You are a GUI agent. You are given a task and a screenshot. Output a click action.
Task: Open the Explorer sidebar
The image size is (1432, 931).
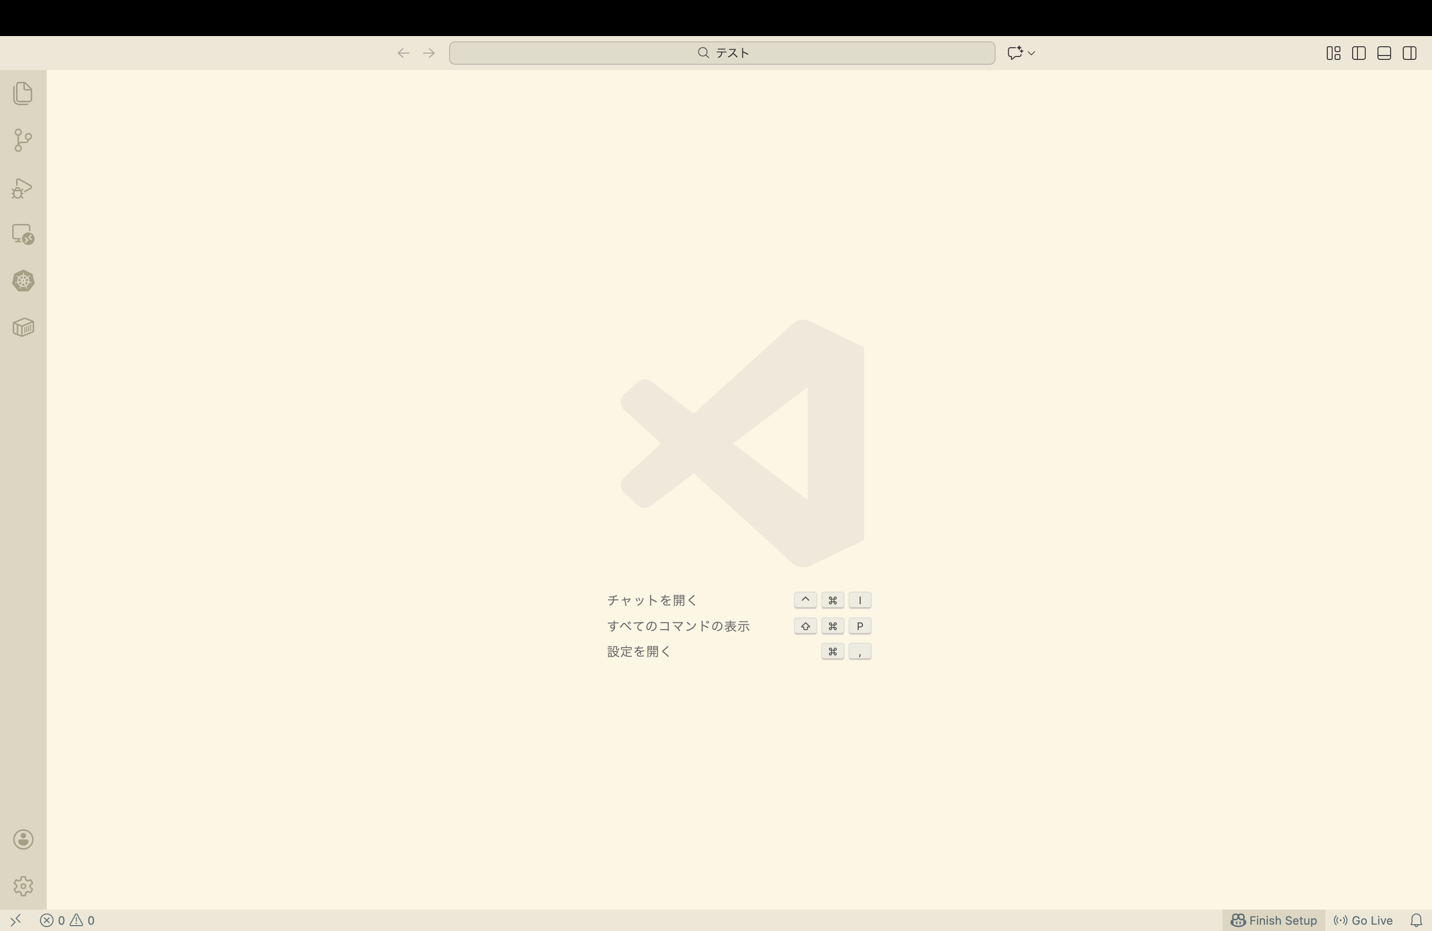[x=23, y=93]
